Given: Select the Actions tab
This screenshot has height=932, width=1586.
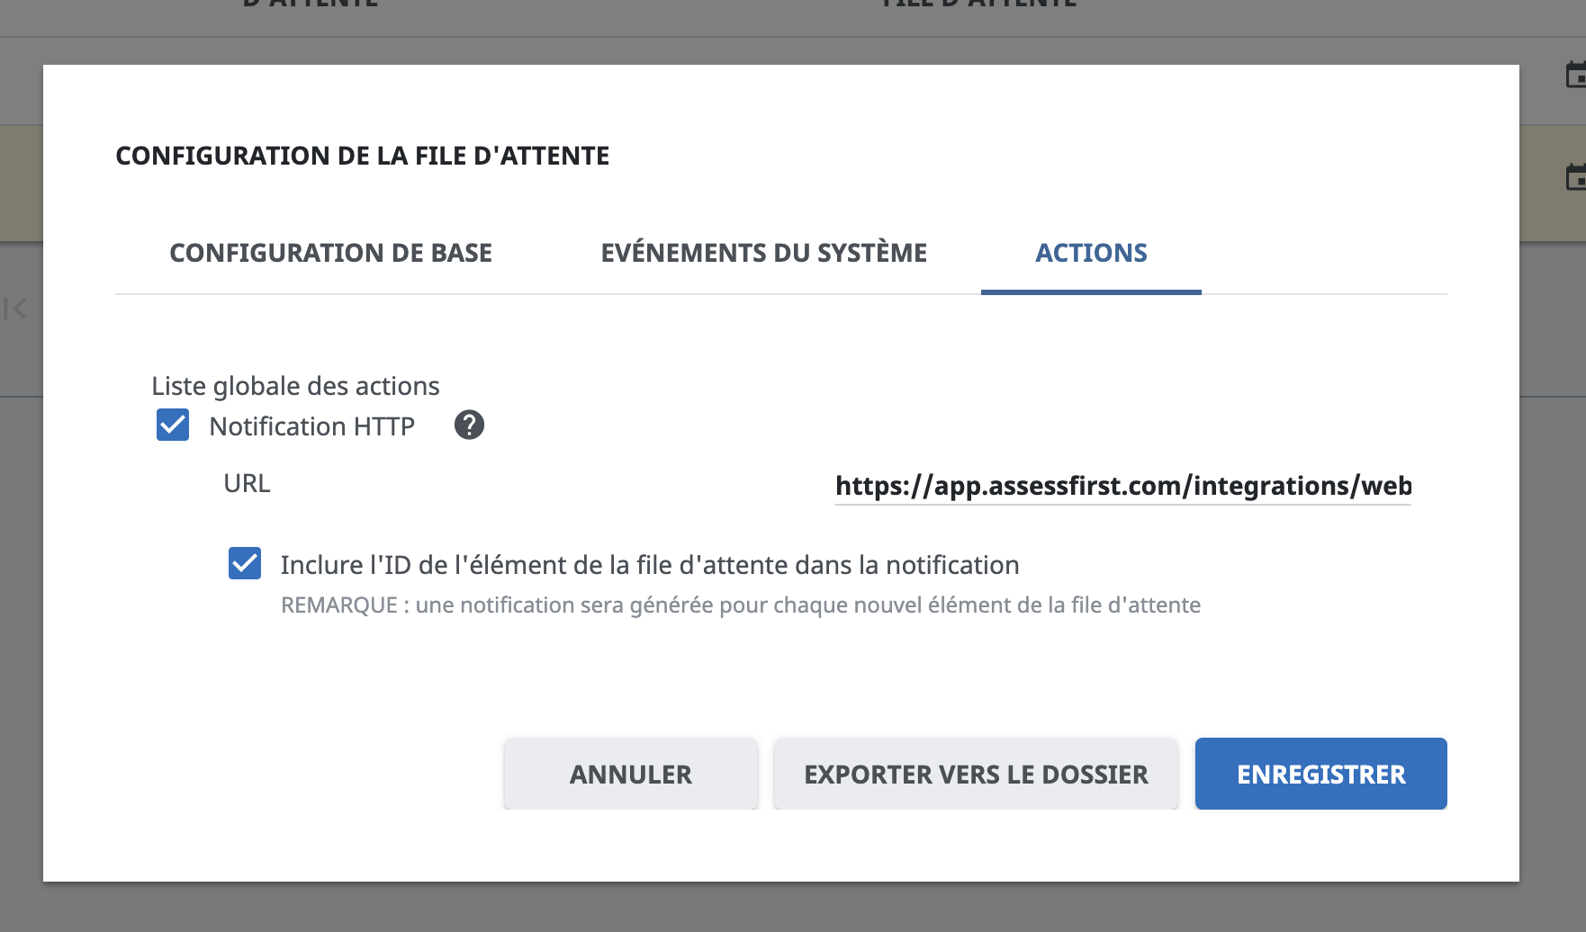Looking at the screenshot, I should point(1090,253).
